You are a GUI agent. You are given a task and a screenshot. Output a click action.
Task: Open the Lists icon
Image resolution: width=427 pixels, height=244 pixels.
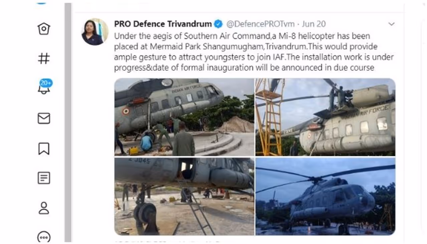click(x=44, y=178)
